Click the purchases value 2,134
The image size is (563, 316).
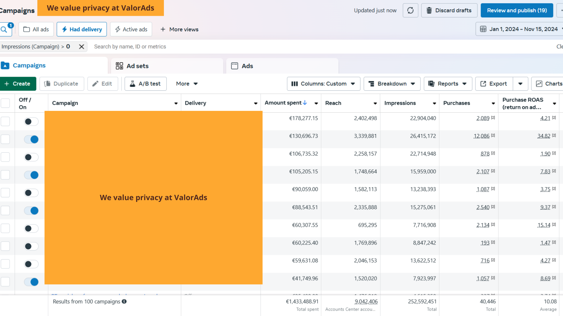pos(483,225)
